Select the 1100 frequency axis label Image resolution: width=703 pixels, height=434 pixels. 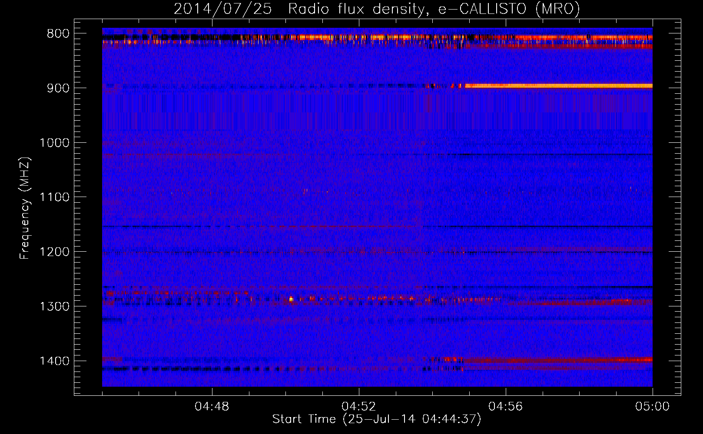(55, 197)
